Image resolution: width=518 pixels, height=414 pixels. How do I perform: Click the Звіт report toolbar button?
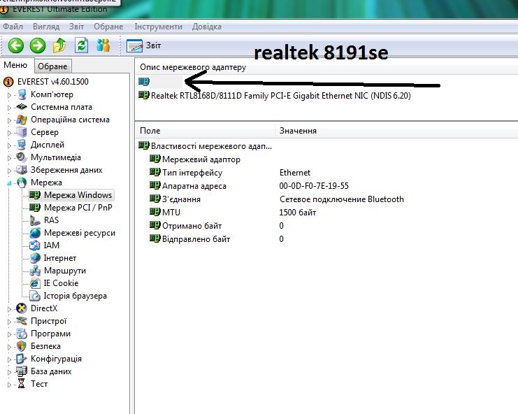[144, 45]
